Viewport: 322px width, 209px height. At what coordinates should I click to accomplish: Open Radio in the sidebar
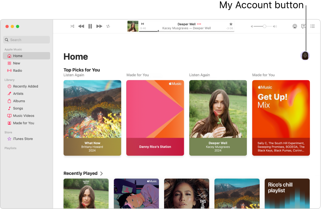point(16,70)
